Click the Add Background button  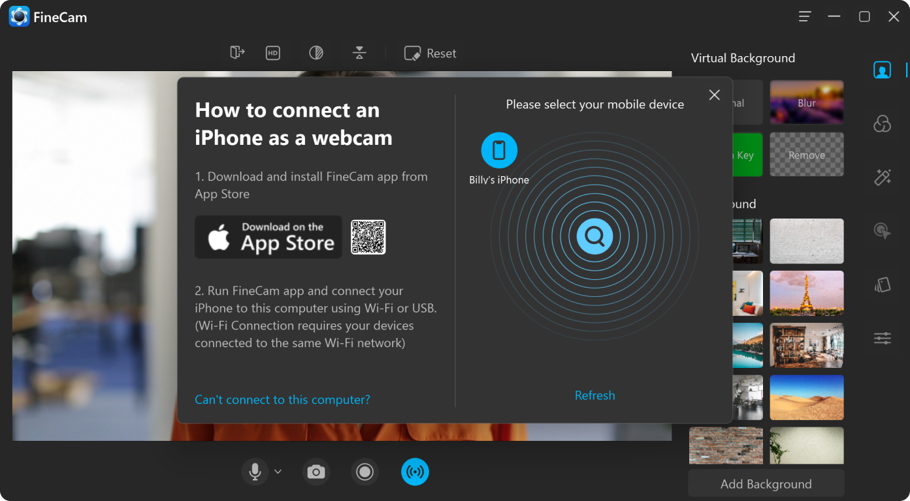tap(766, 484)
